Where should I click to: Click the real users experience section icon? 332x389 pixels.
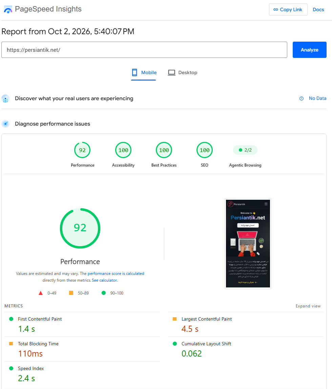click(x=5, y=99)
